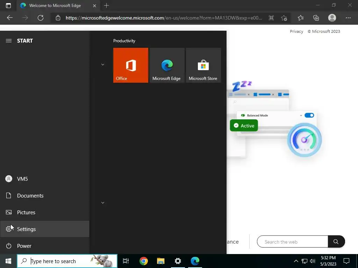View site information lock icon

click(58, 18)
